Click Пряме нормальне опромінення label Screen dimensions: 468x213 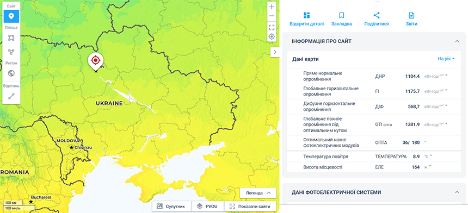pyautogui.click(x=323, y=76)
